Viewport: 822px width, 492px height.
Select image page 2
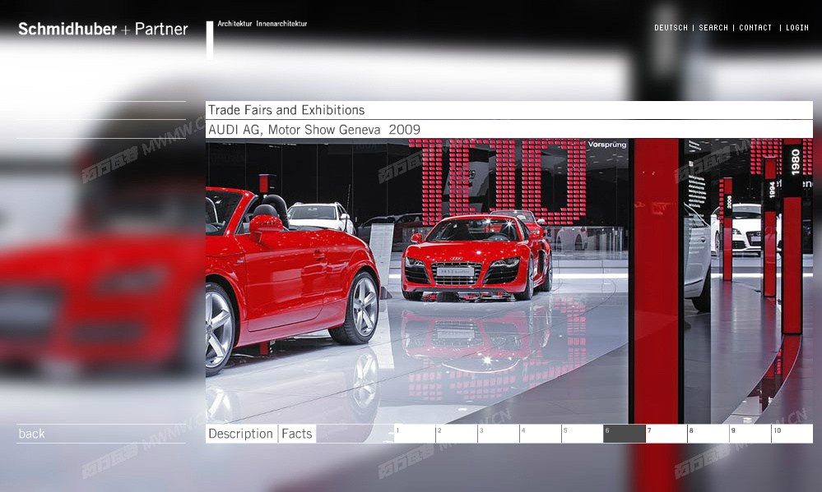[457, 434]
